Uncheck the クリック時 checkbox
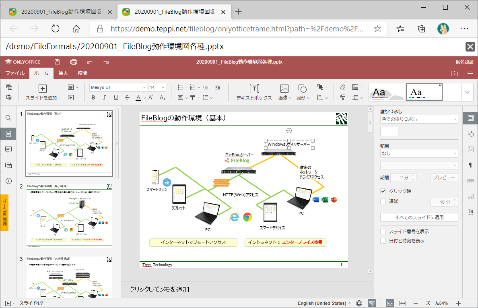The height and width of the screenshot is (308, 478). [x=383, y=191]
